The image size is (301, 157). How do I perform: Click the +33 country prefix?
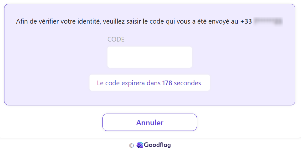(246, 22)
